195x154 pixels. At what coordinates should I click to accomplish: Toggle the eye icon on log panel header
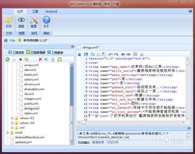tap(189, 128)
